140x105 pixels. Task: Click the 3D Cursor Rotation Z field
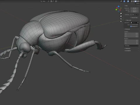point(131,44)
